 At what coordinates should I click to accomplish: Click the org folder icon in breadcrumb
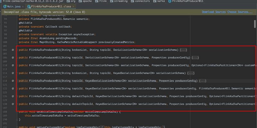[x=68, y=1]
